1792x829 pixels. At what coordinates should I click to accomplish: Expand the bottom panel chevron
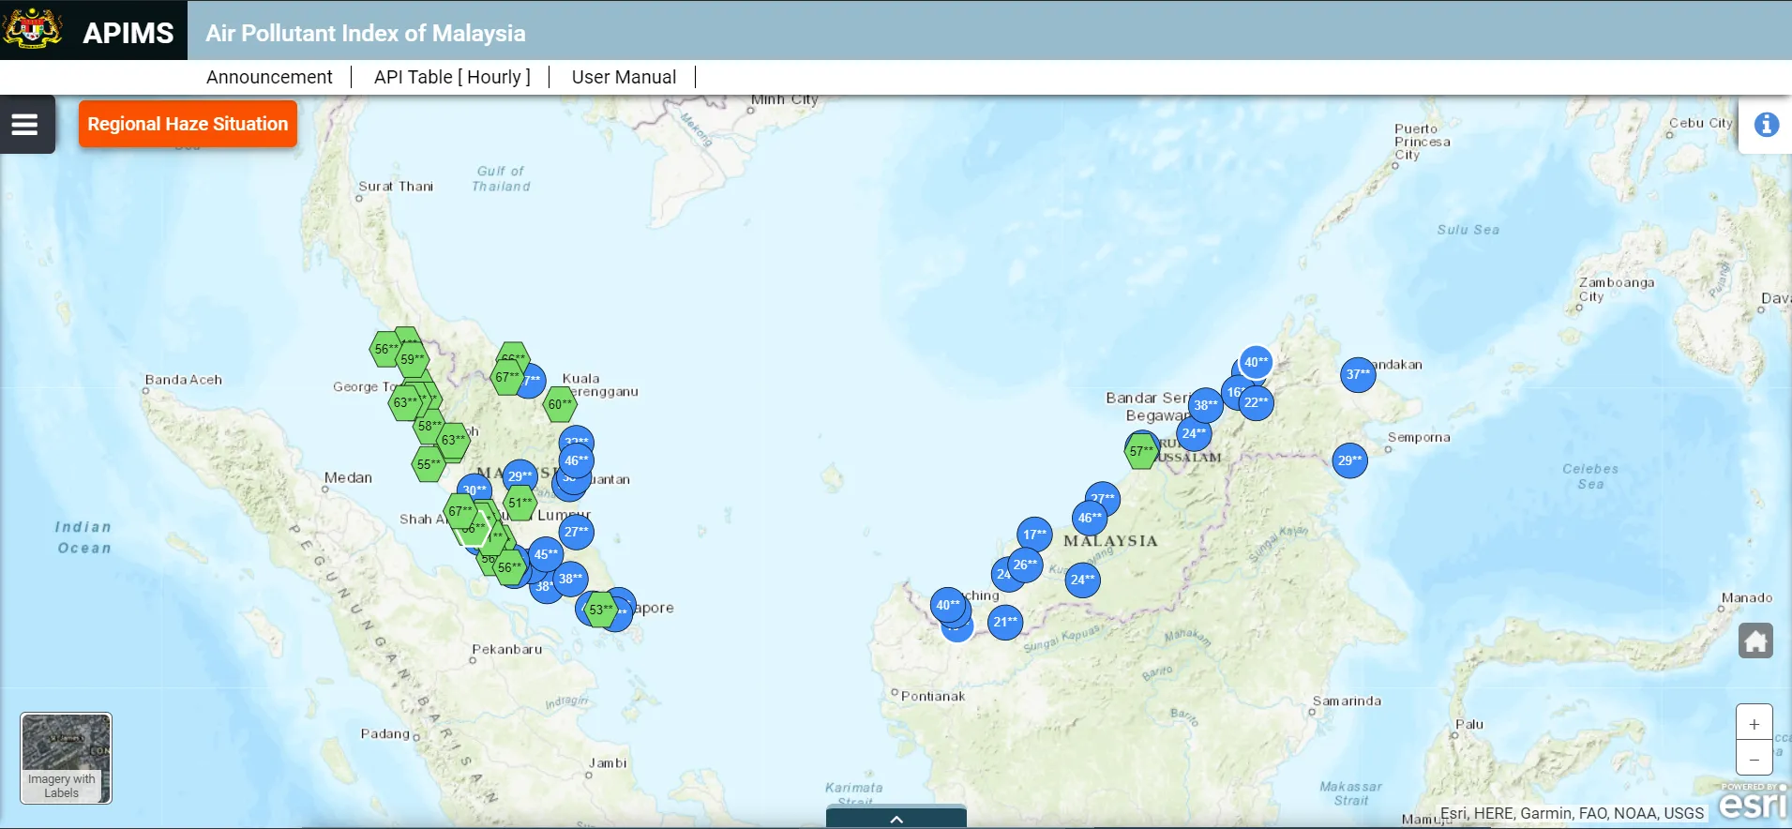click(896, 819)
